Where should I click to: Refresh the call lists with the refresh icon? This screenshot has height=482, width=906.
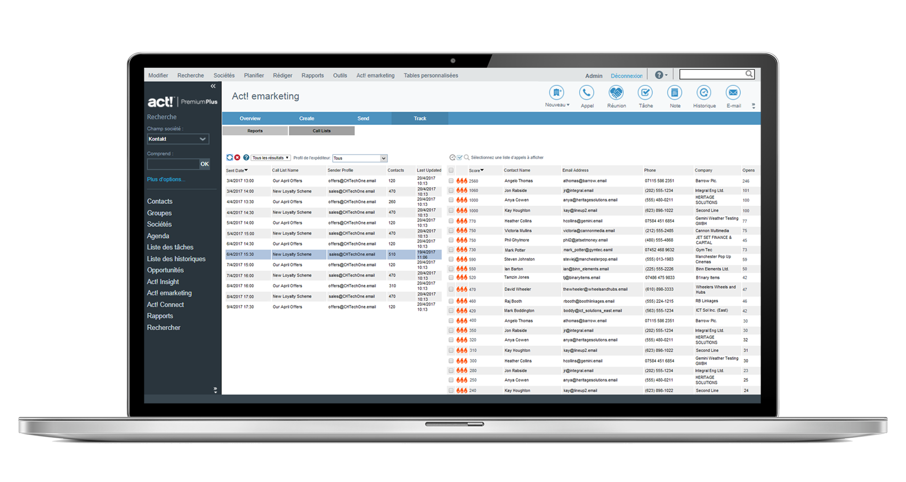(230, 158)
